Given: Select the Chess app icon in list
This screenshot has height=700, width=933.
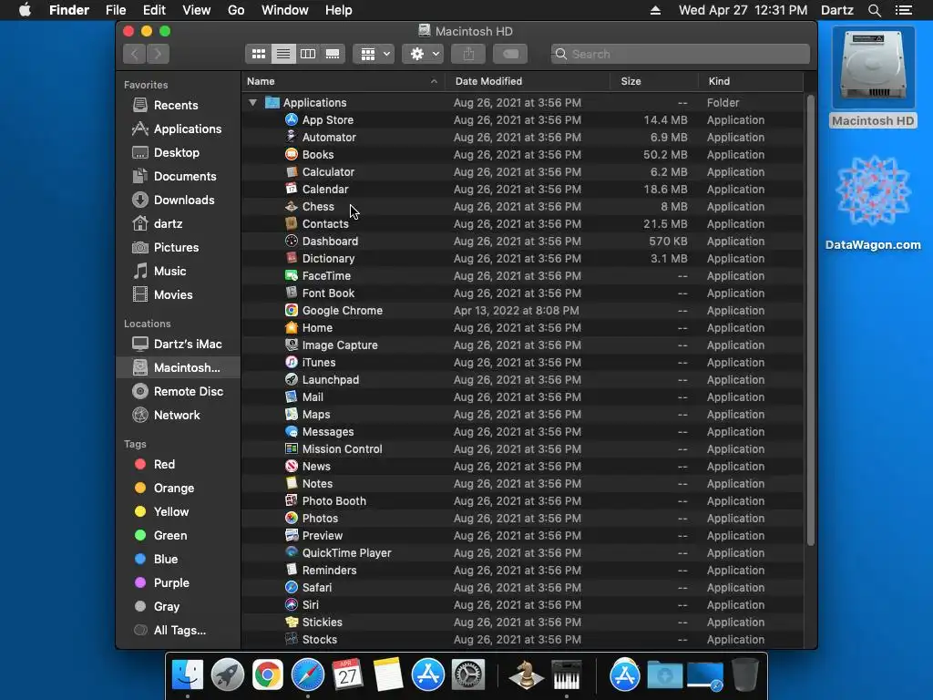Looking at the screenshot, I should [291, 207].
